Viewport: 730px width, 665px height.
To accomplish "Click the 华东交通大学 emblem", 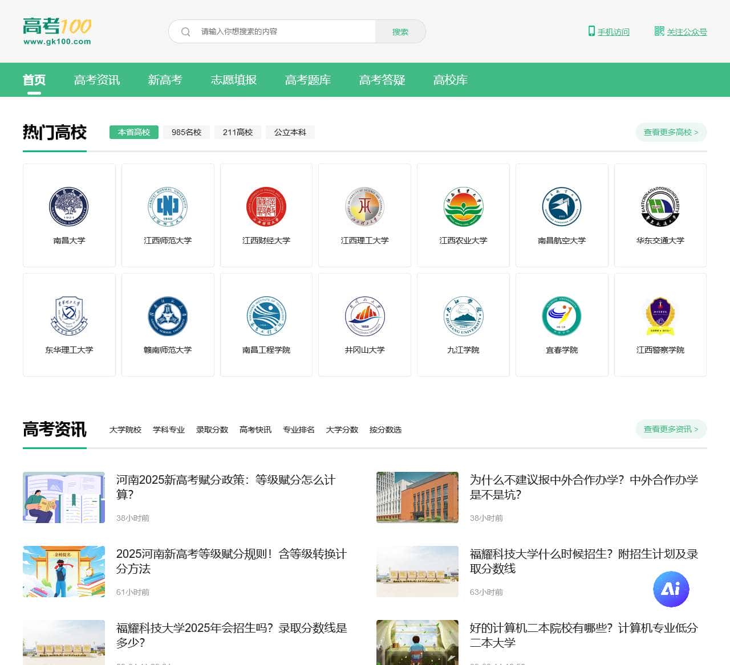I will (660, 207).
